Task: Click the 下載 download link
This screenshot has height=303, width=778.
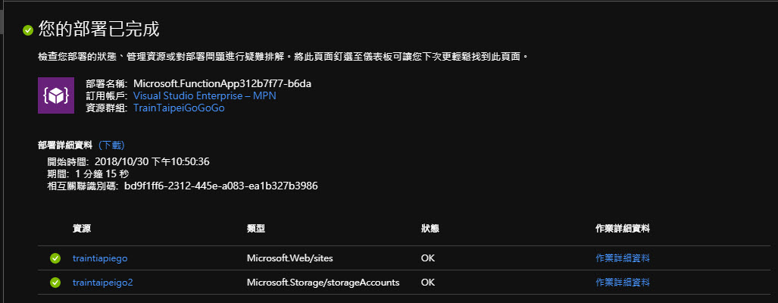Action: [111, 145]
